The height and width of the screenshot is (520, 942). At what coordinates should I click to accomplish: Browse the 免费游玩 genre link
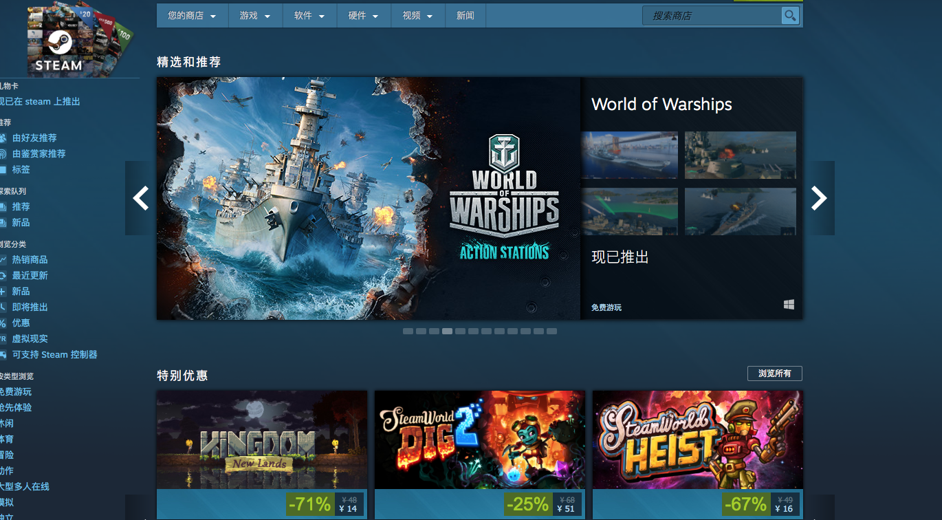15,392
